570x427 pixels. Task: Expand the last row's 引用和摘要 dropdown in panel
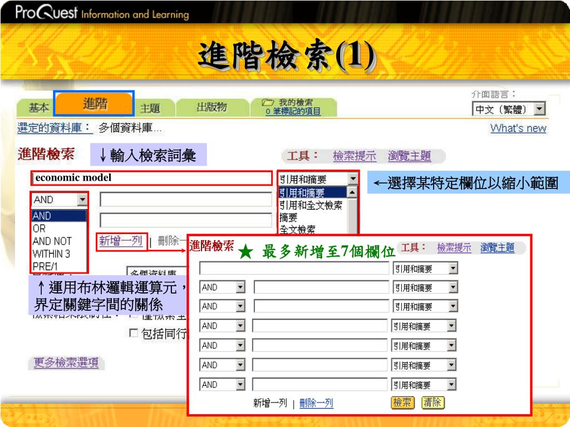click(x=424, y=385)
